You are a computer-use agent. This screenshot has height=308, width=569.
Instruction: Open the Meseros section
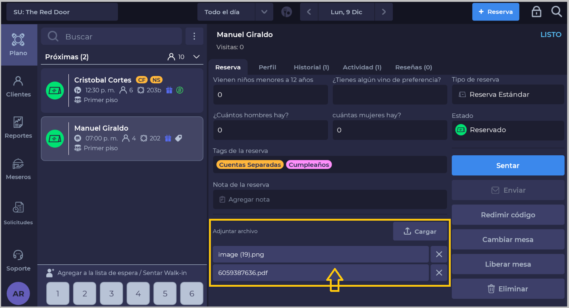(18, 169)
